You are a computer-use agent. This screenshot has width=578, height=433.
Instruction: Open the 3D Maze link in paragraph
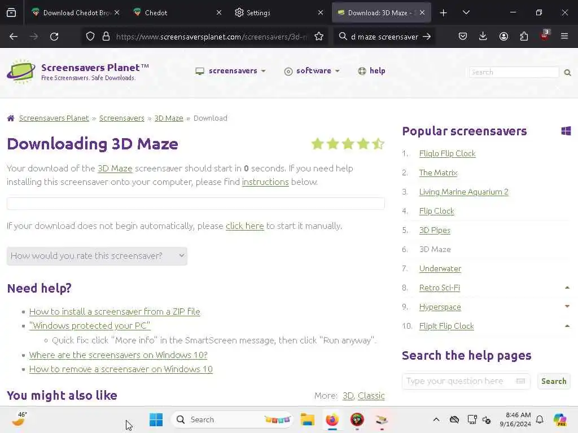click(115, 169)
